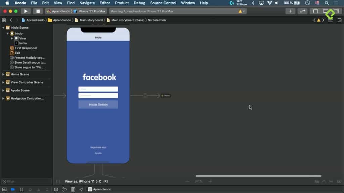Open the File menu
The height and width of the screenshot is (193, 344).
tap(34, 3)
